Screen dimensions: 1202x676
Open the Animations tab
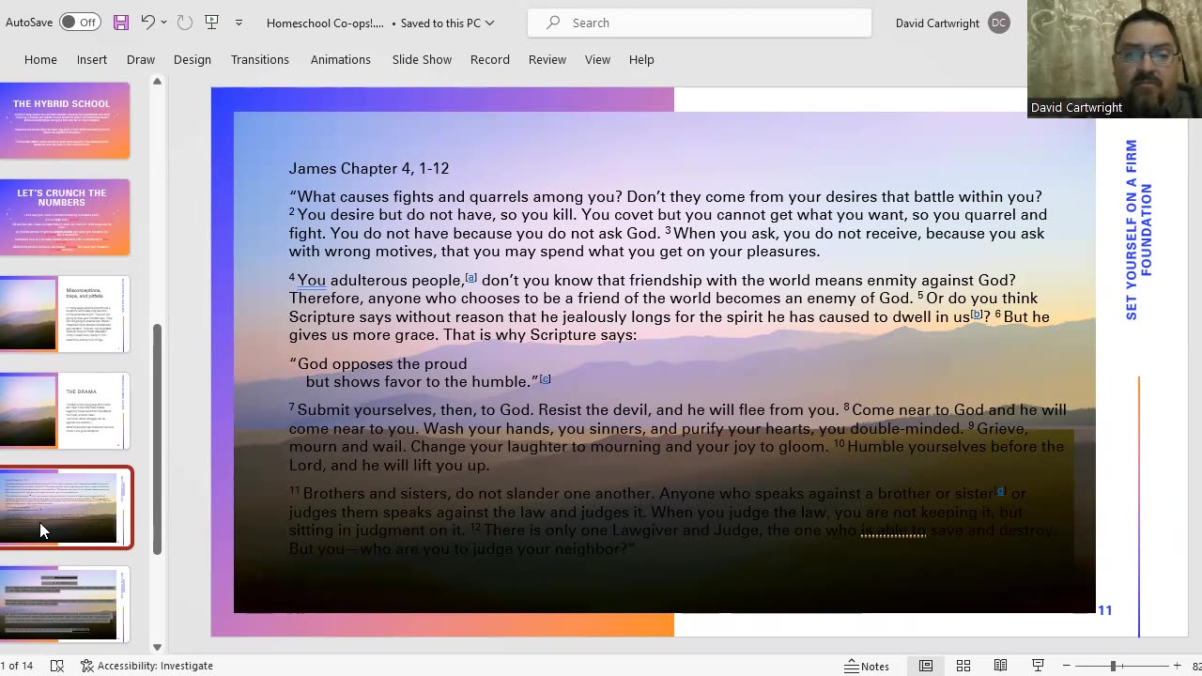click(x=341, y=59)
